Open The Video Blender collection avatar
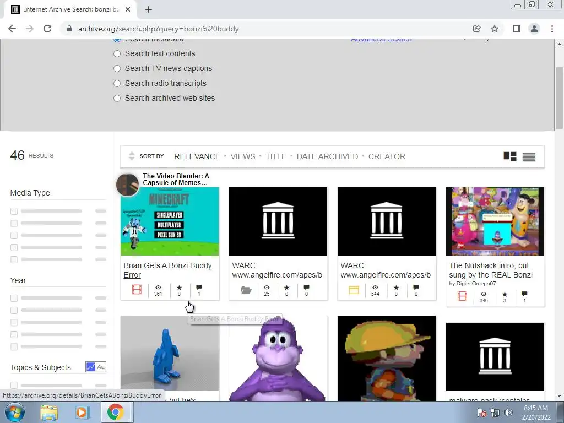The image size is (564, 423). coord(127,185)
